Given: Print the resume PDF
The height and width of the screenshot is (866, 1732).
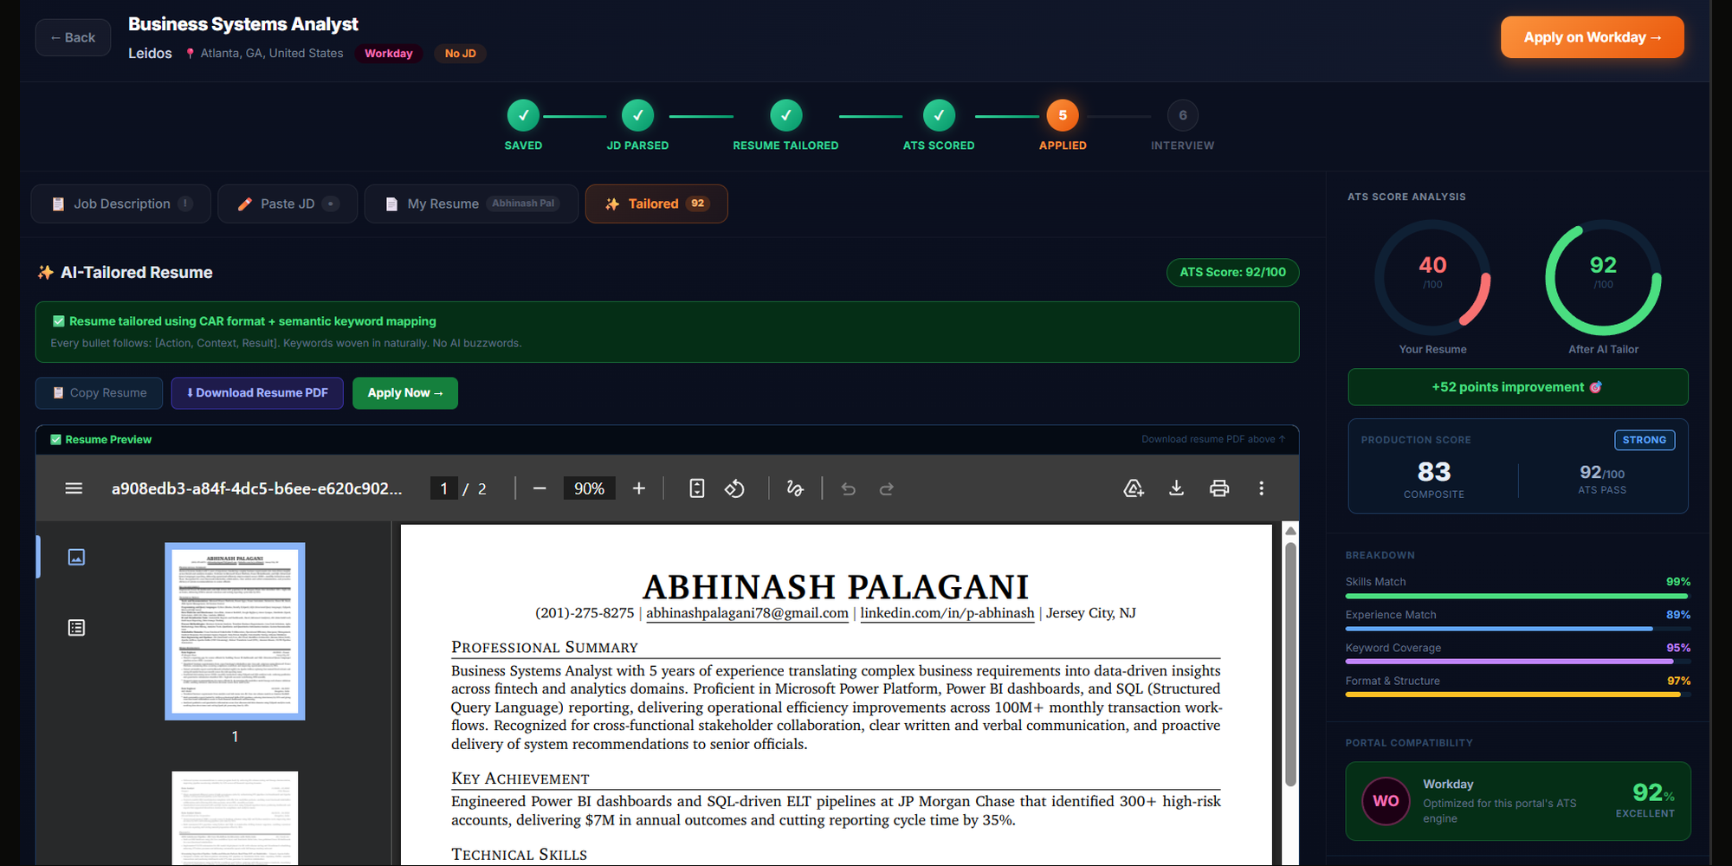Looking at the screenshot, I should (1219, 488).
